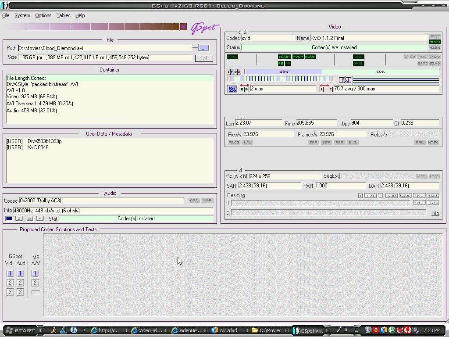
Task: Toggle the PROG indicator
Action: (x=234, y=143)
